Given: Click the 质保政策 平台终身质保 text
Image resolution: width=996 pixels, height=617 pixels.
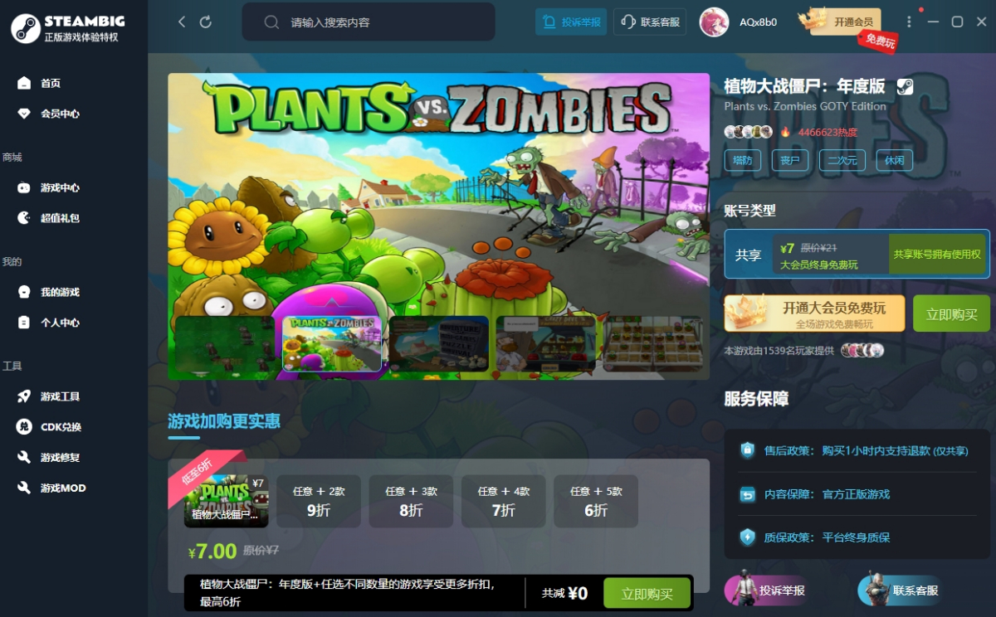Looking at the screenshot, I should point(827,537).
